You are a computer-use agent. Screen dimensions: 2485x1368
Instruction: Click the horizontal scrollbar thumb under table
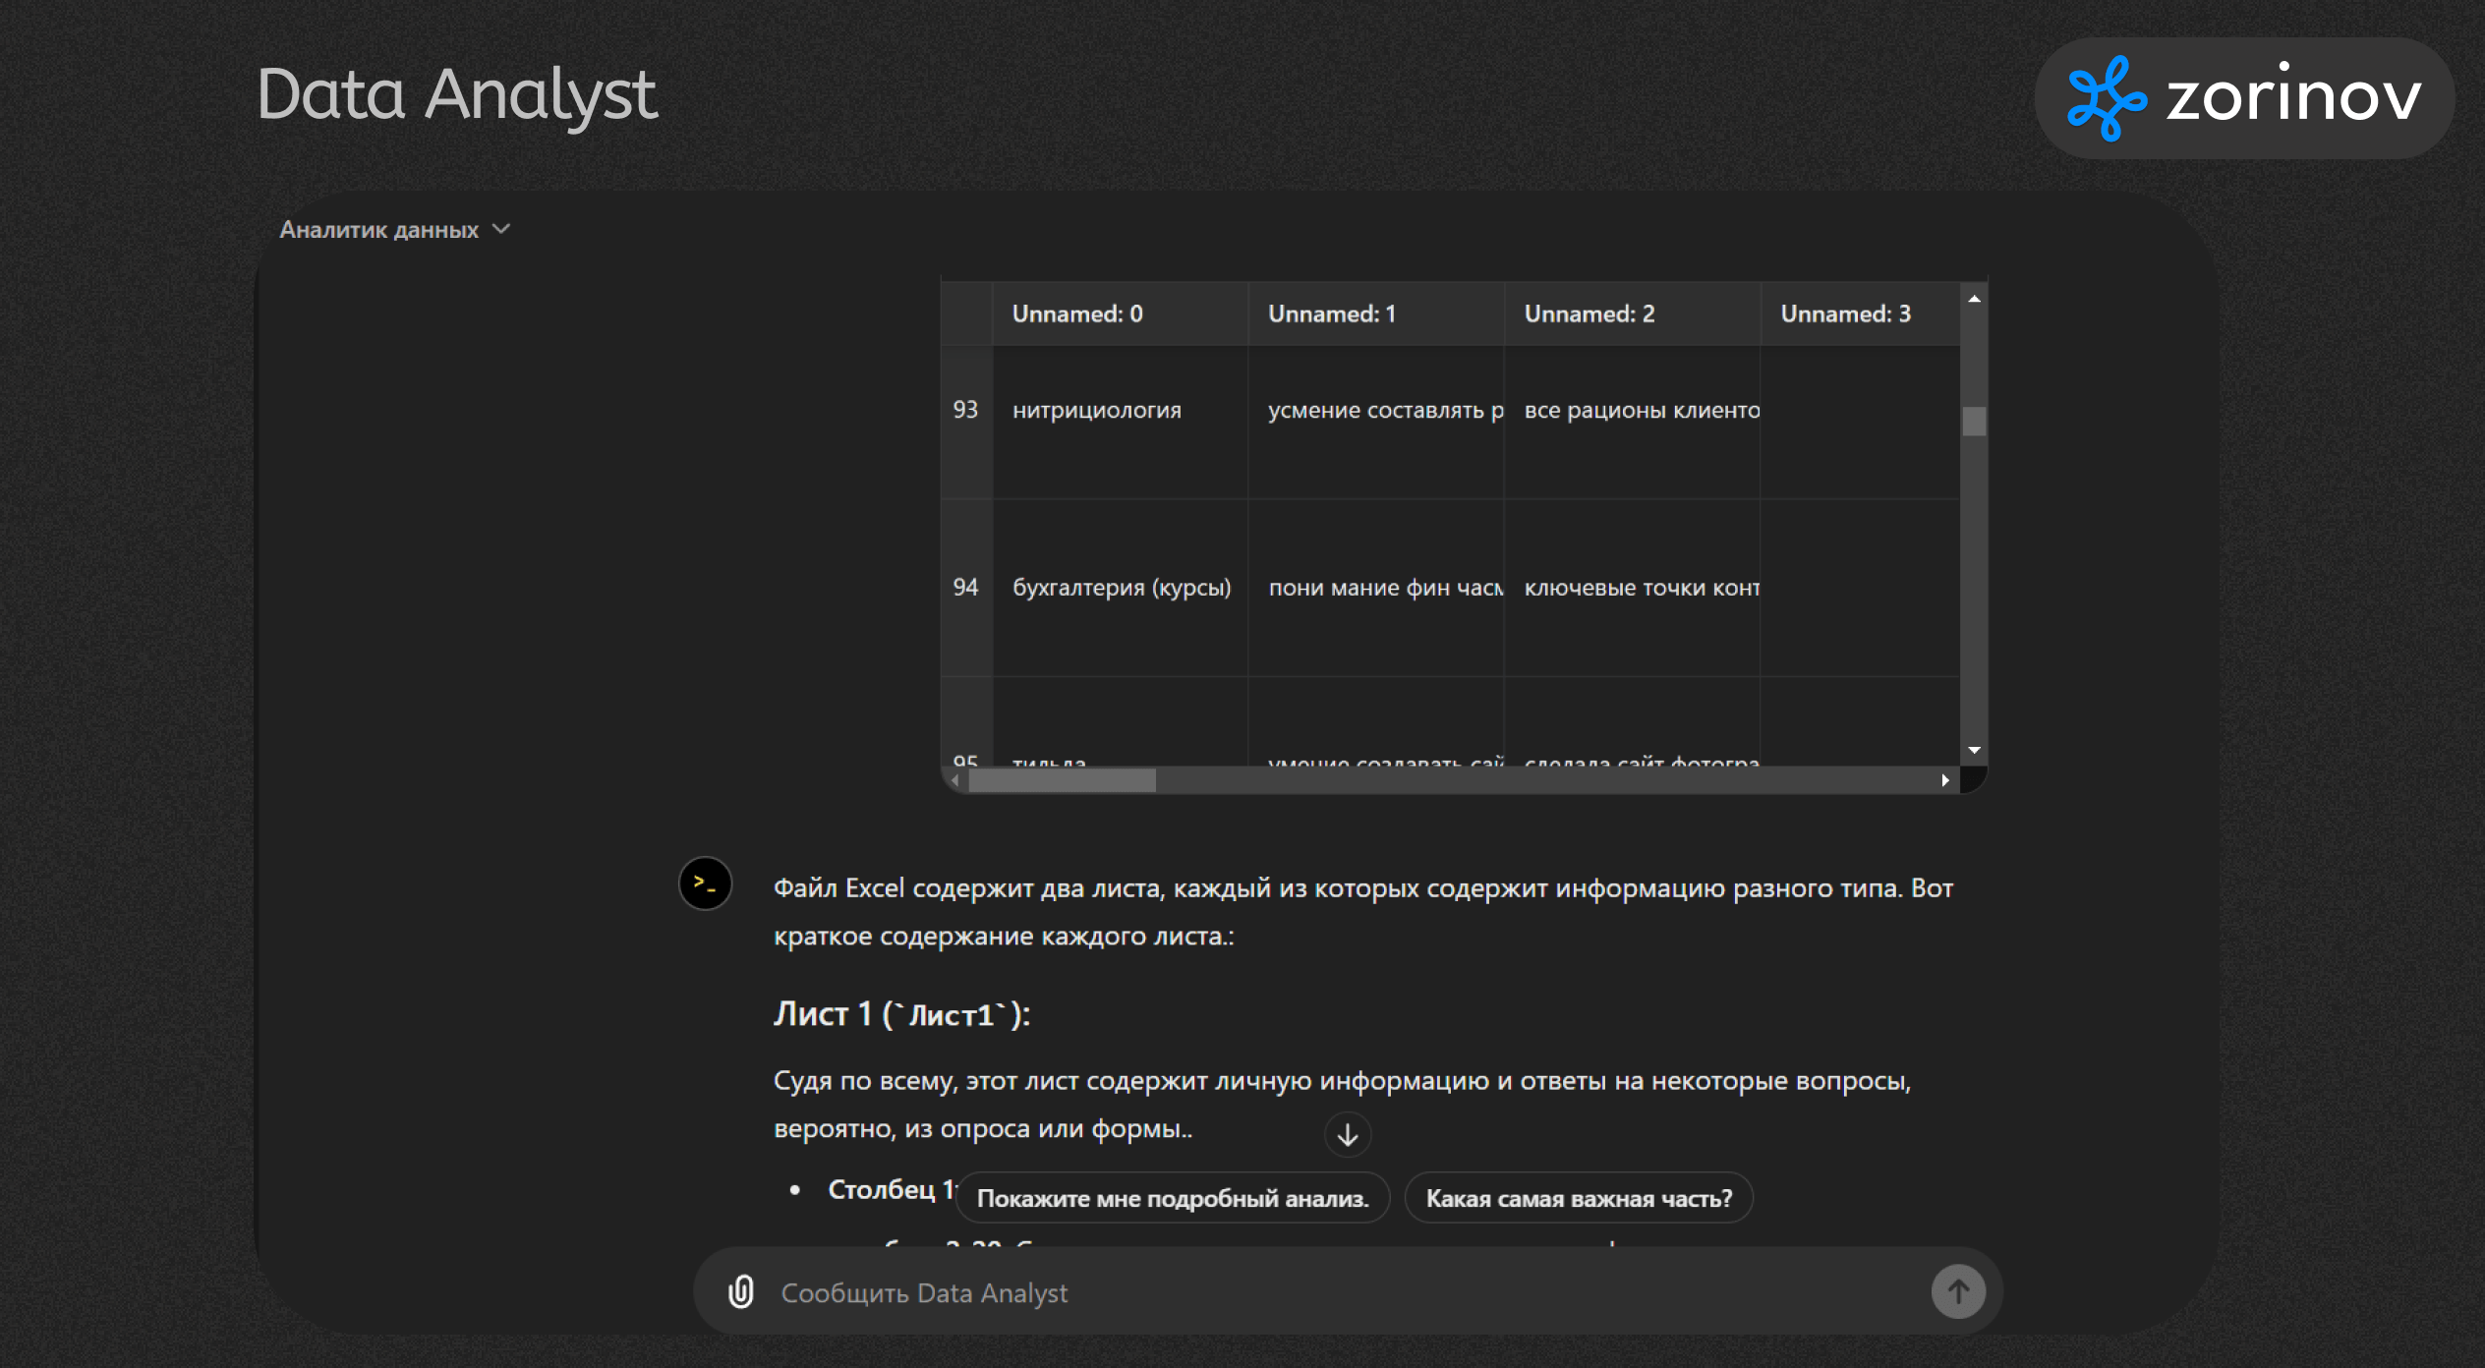pos(1062,780)
